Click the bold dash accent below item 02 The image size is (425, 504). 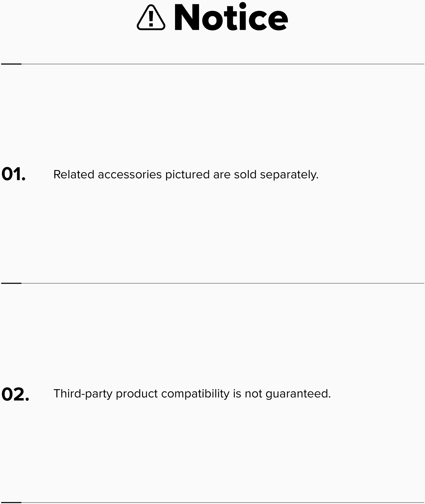pyautogui.click(x=11, y=502)
